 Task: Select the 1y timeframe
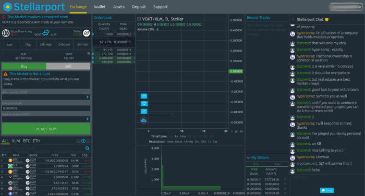pos(176,136)
